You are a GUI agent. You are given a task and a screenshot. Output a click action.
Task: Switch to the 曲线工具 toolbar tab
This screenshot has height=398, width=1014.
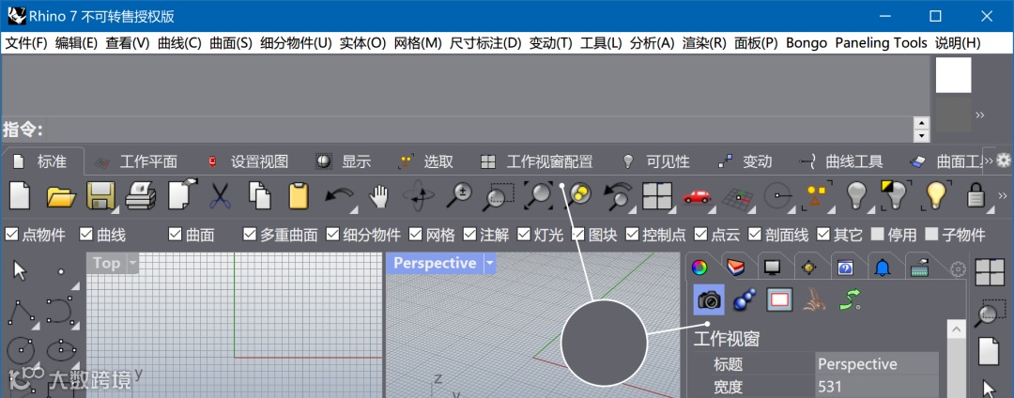click(841, 161)
